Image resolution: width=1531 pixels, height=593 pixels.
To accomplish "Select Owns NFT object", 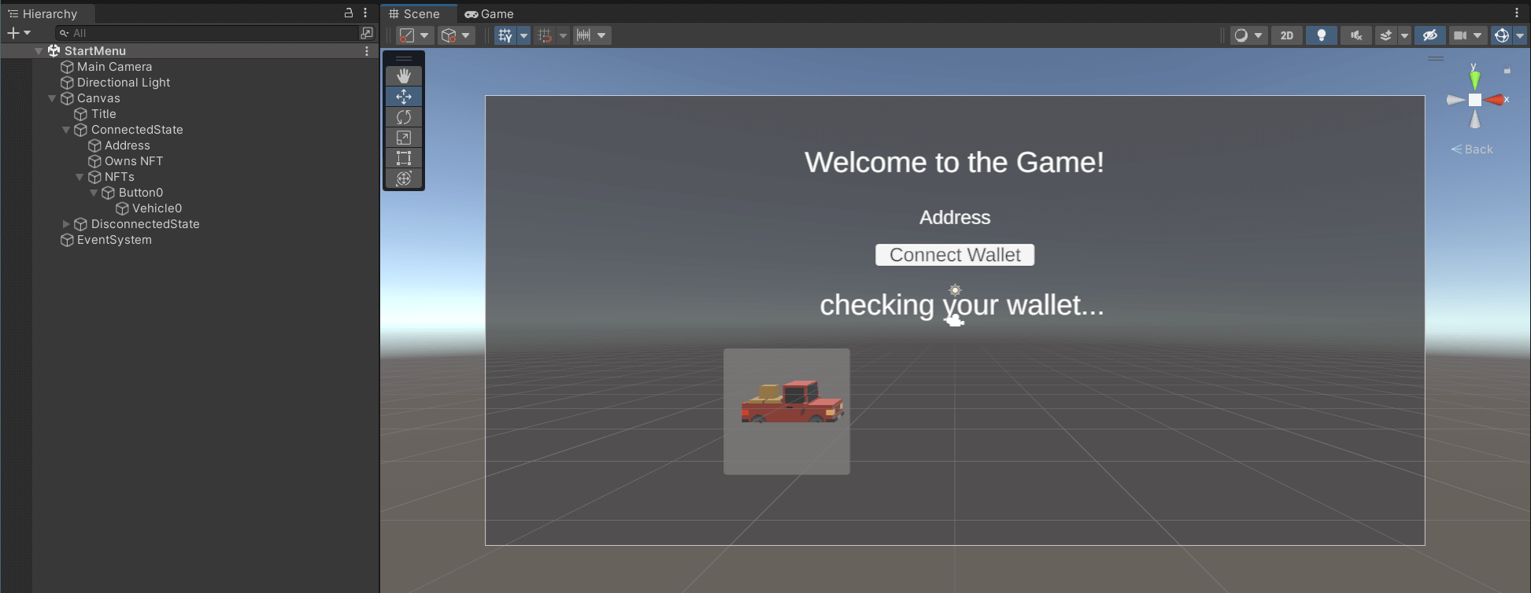I will pyautogui.click(x=134, y=161).
